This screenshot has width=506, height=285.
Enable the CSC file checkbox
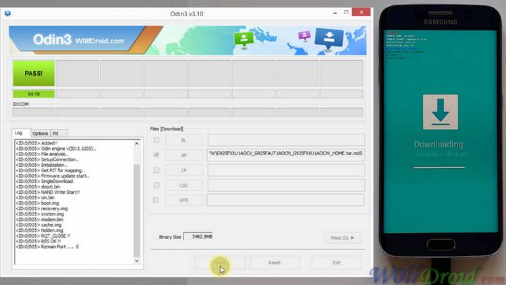(x=157, y=185)
